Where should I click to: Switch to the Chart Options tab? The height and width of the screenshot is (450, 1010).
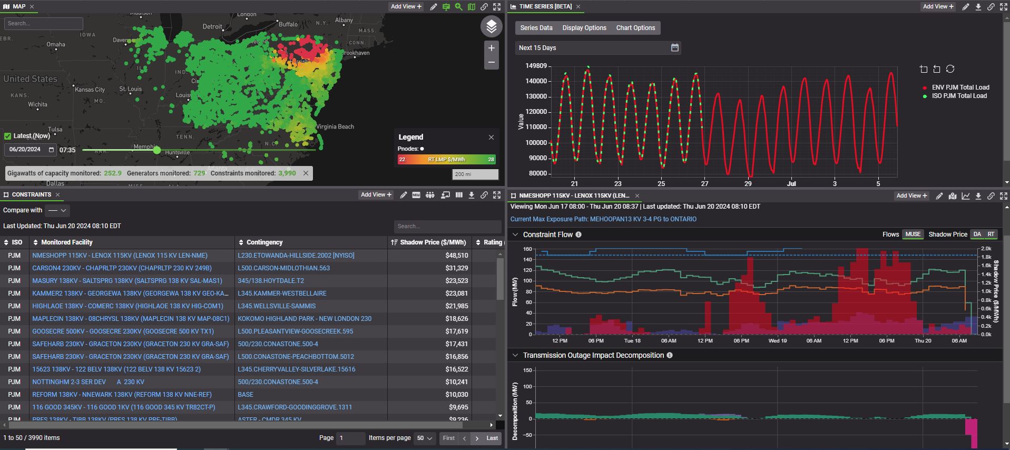pyautogui.click(x=635, y=28)
